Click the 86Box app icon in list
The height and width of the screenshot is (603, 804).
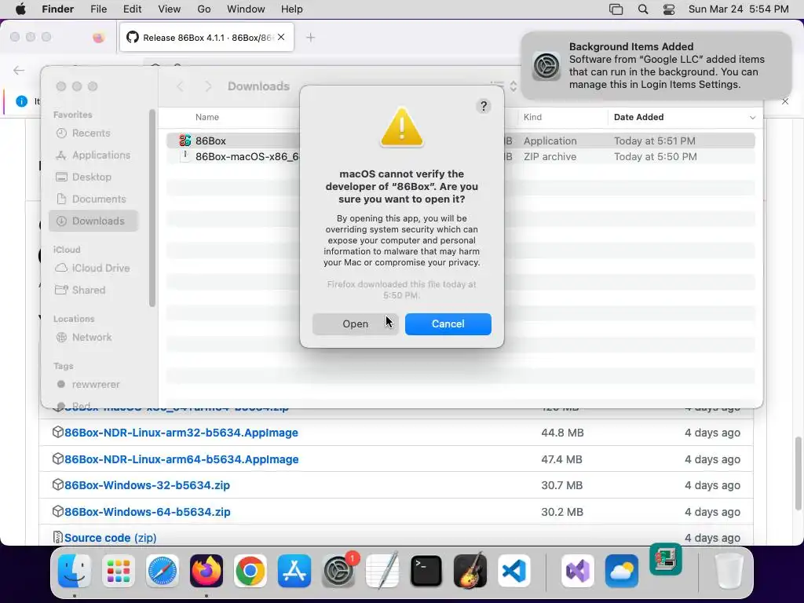[185, 141]
